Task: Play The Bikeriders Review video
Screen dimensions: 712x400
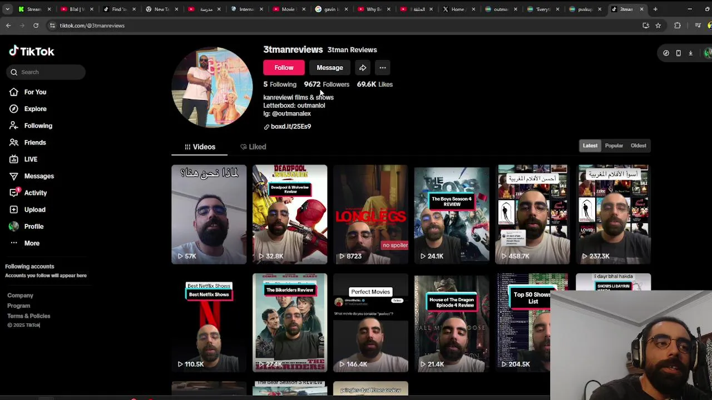Action: click(x=290, y=323)
